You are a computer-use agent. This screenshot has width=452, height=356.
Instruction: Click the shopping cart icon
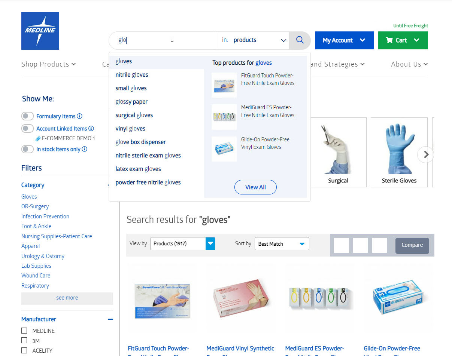pyautogui.click(x=389, y=40)
